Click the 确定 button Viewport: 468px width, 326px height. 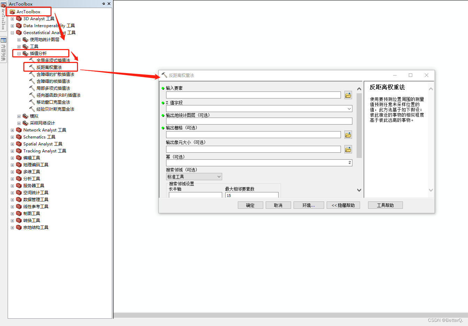tap(250, 205)
